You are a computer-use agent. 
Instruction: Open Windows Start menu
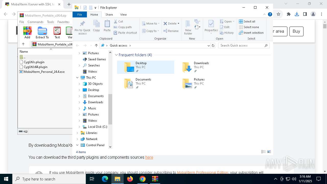click(x=6, y=179)
